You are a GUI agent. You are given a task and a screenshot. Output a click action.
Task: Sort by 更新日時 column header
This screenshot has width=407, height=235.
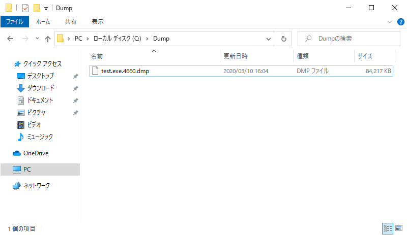236,56
